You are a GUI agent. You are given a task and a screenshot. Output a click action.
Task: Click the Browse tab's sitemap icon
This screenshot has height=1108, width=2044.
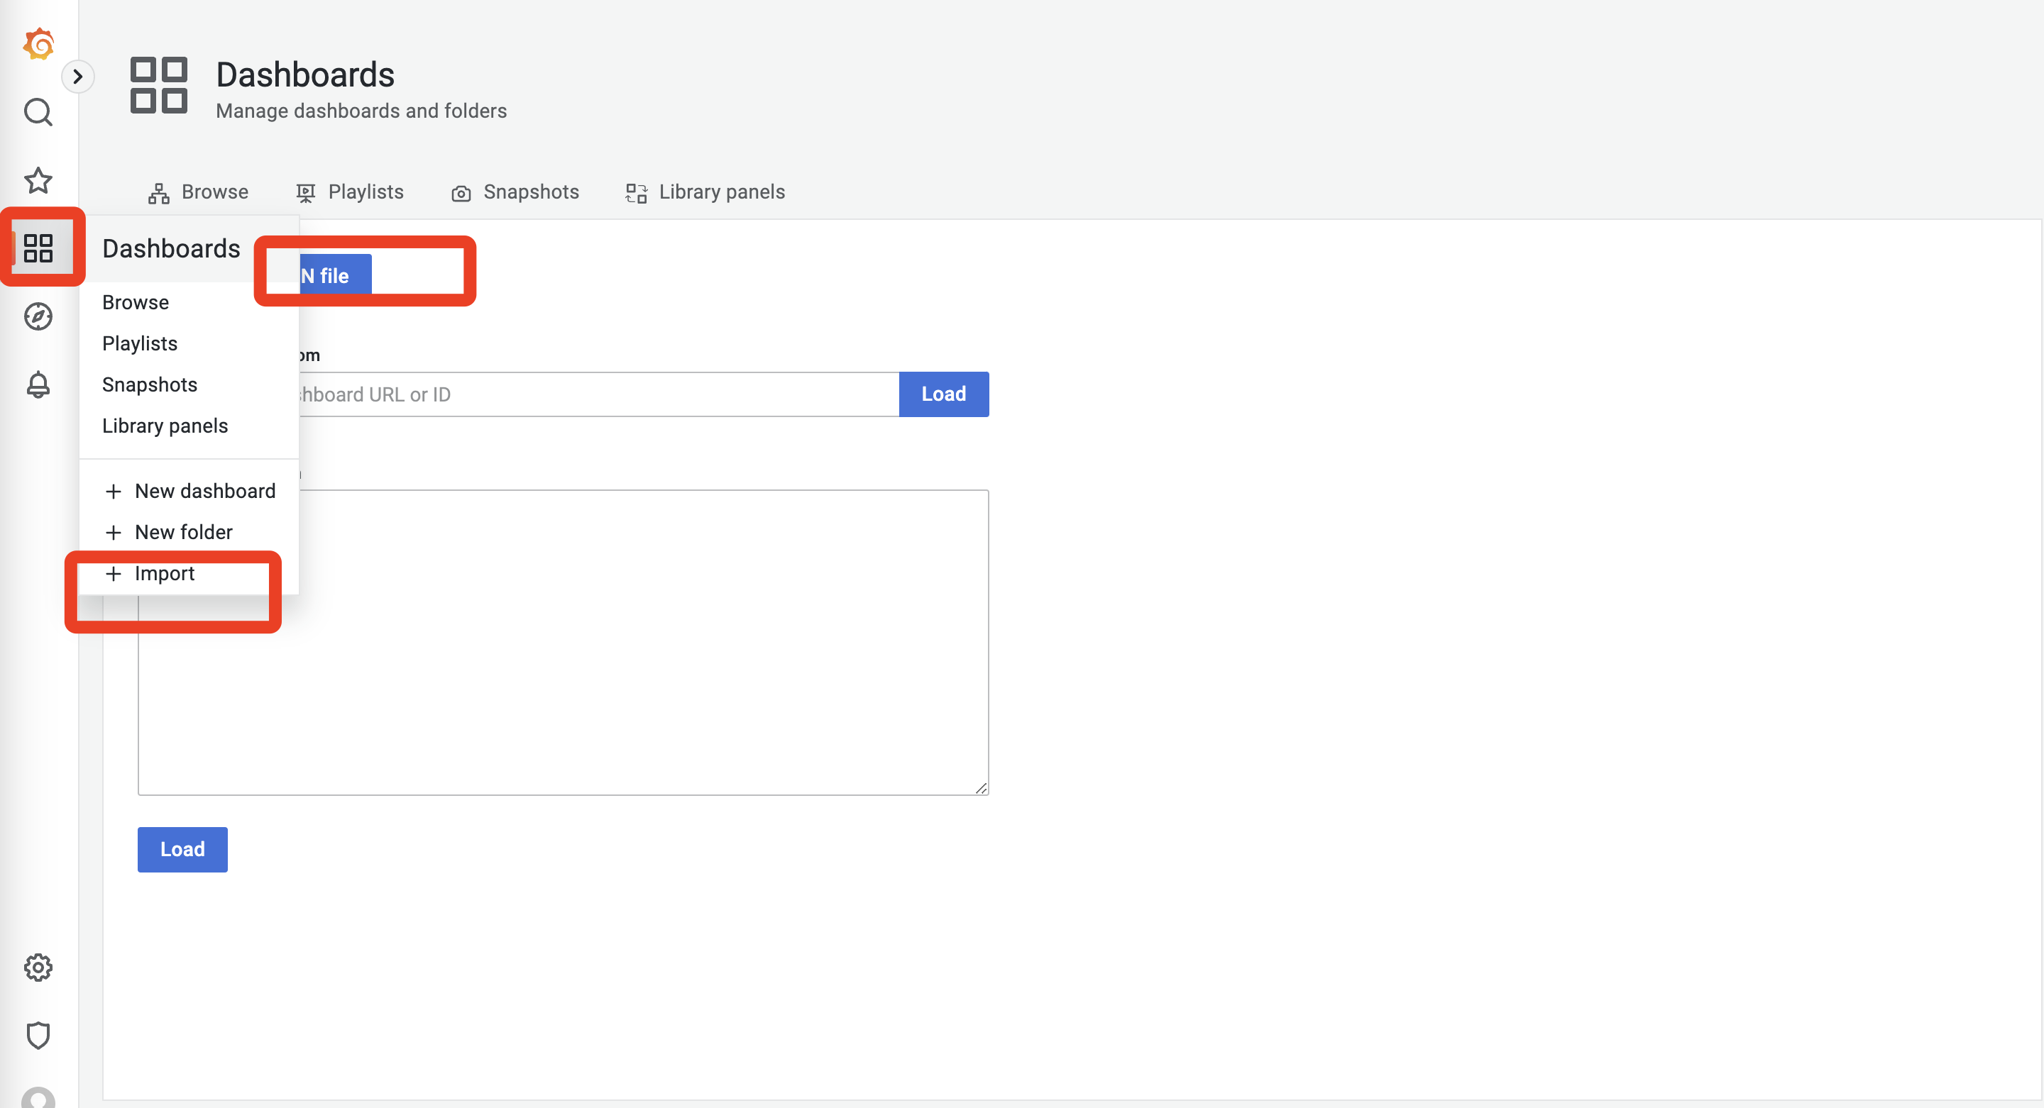(x=159, y=194)
